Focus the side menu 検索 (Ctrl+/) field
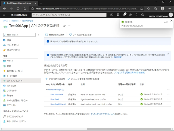This screenshot has width=174, height=131. pos(19,35)
